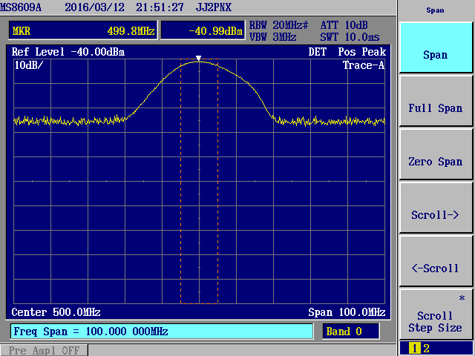Select the highlighted Span softkey
The width and height of the screenshot is (475, 356).
click(436, 47)
